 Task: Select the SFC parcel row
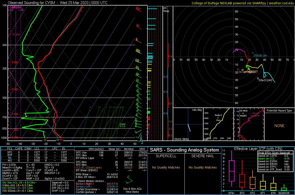(38, 152)
